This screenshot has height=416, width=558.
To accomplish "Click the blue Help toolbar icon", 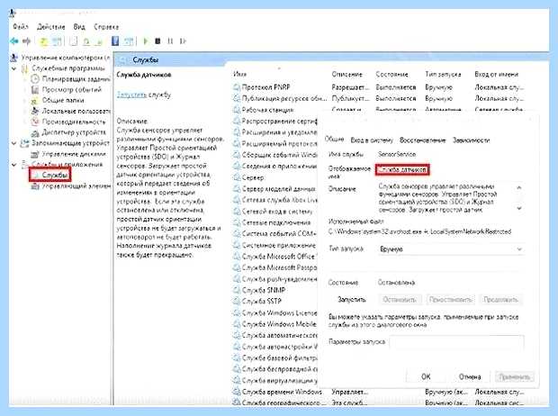I will coord(115,41).
